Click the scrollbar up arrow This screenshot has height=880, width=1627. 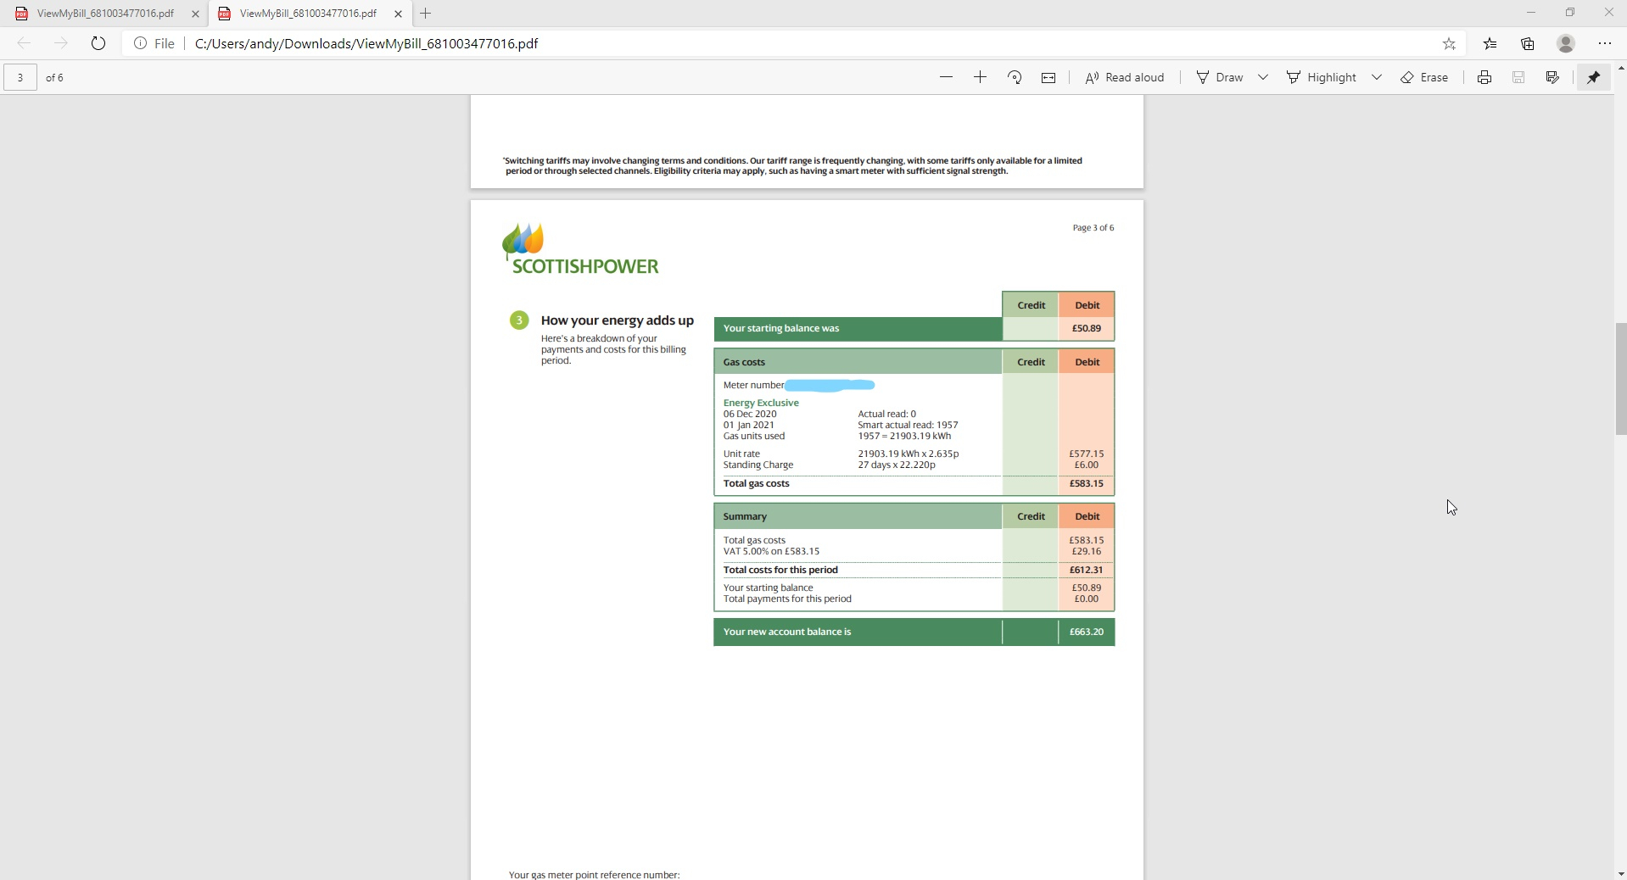[1620, 67]
